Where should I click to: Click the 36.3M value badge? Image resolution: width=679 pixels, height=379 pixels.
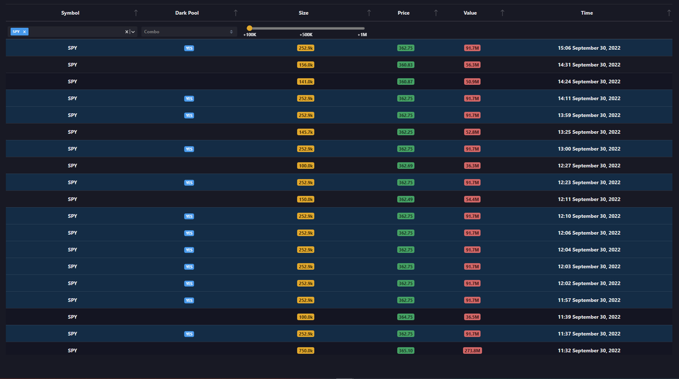472,166
